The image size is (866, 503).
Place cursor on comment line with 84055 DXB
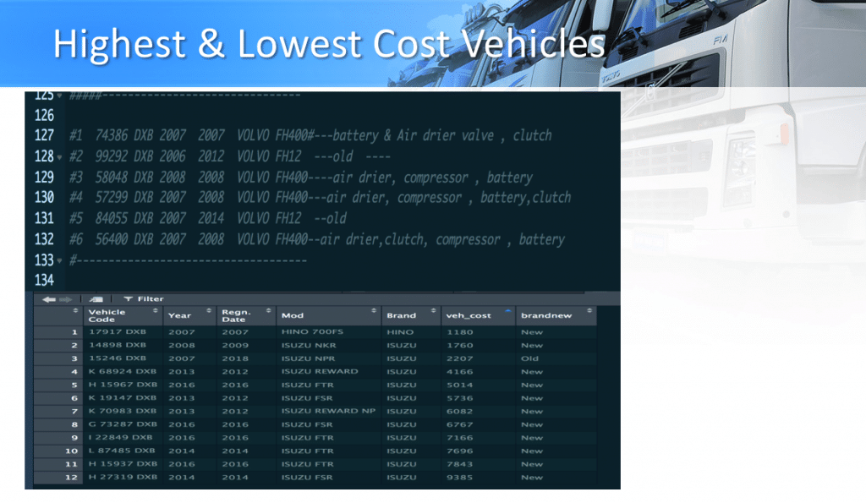[208, 219]
